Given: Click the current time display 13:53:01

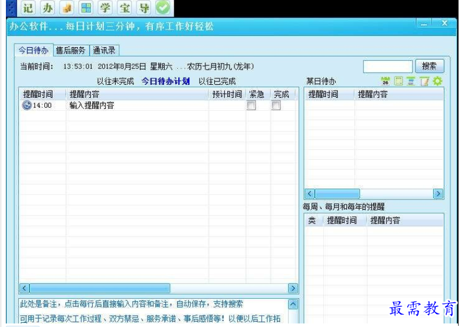Looking at the screenshot, I should click(77, 67).
